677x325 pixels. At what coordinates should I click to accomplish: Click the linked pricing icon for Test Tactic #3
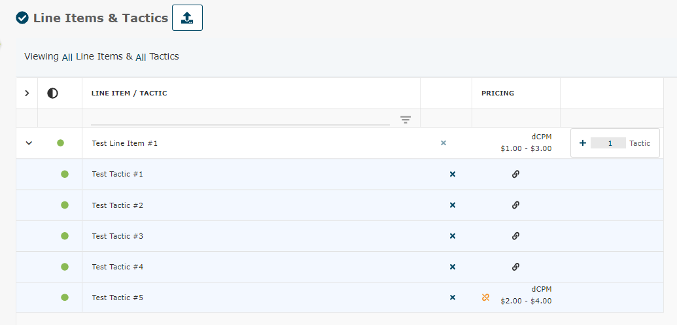(515, 235)
